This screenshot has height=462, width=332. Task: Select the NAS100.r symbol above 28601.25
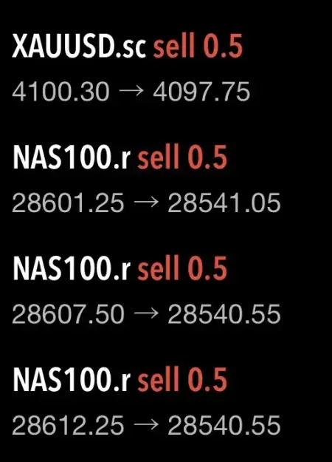click(x=72, y=157)
